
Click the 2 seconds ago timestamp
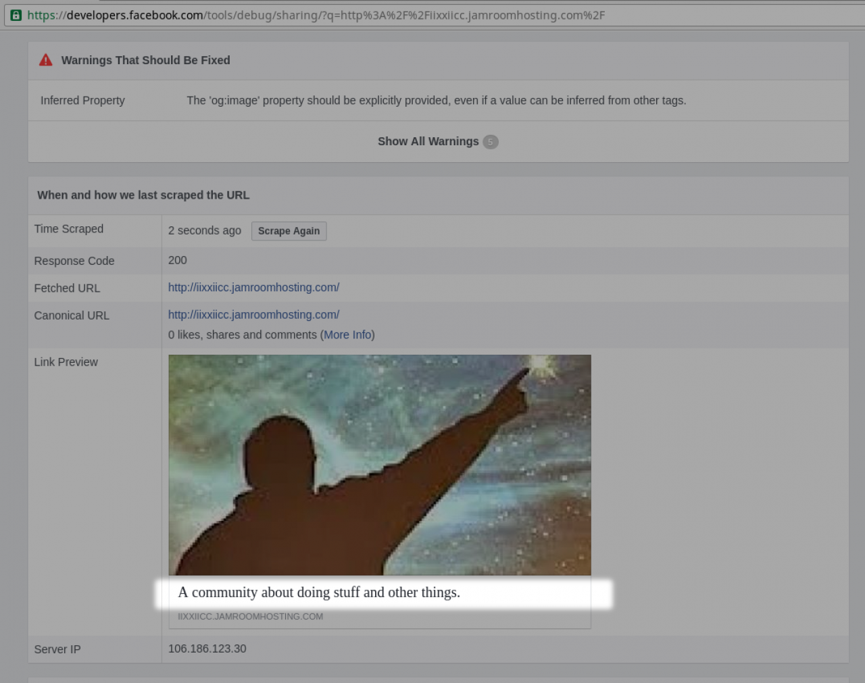204,230
